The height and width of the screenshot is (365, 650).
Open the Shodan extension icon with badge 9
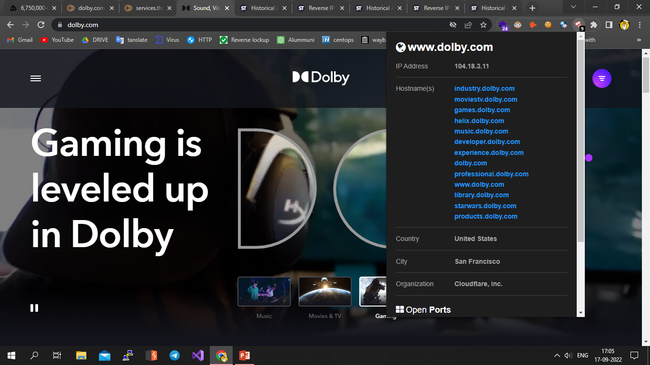point(579,25)
